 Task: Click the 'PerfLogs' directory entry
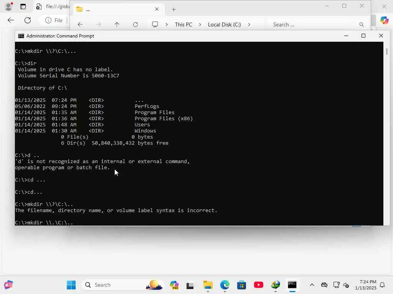coord(147,106)
